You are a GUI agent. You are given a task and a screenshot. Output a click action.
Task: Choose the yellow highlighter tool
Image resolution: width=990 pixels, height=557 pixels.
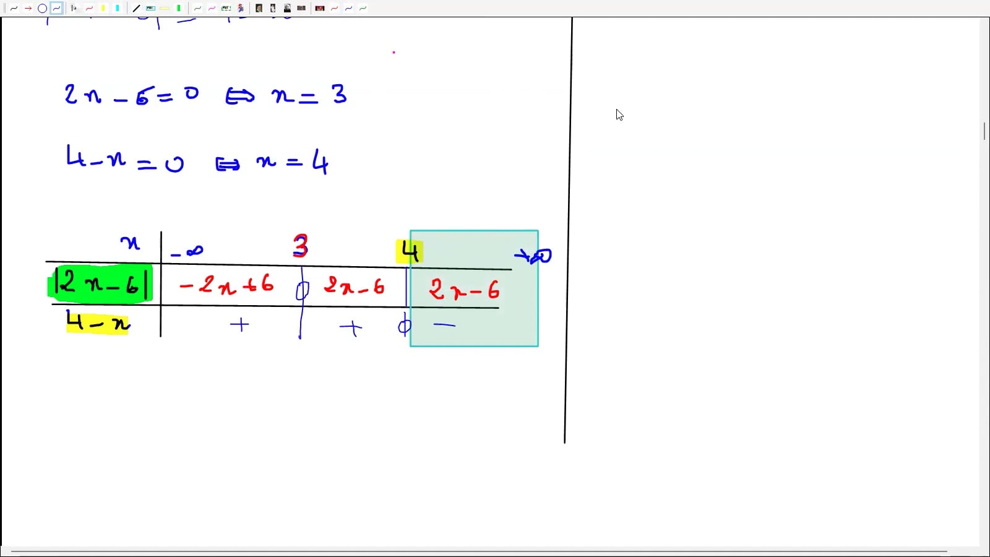(103, 8)
